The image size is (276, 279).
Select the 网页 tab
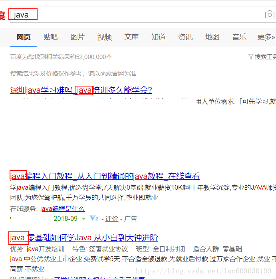24,37
